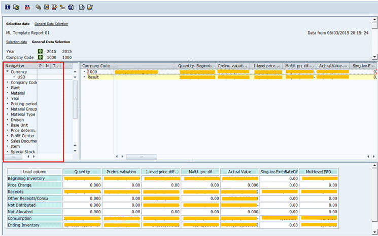
Task: Select Material Type in Navigation tree
Action: 23,114
